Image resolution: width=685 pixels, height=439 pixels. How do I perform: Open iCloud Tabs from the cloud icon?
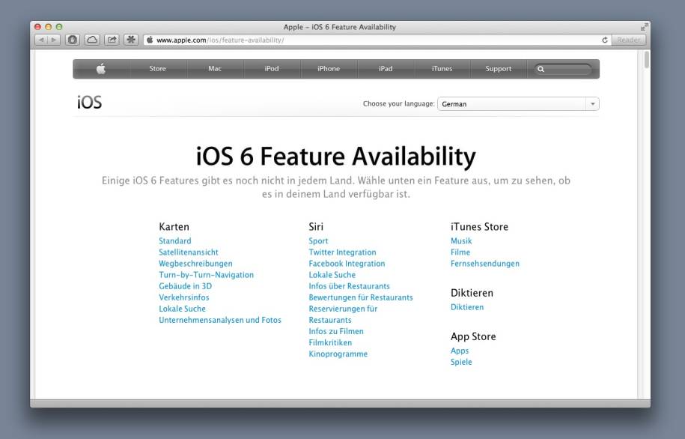(92, 40)
